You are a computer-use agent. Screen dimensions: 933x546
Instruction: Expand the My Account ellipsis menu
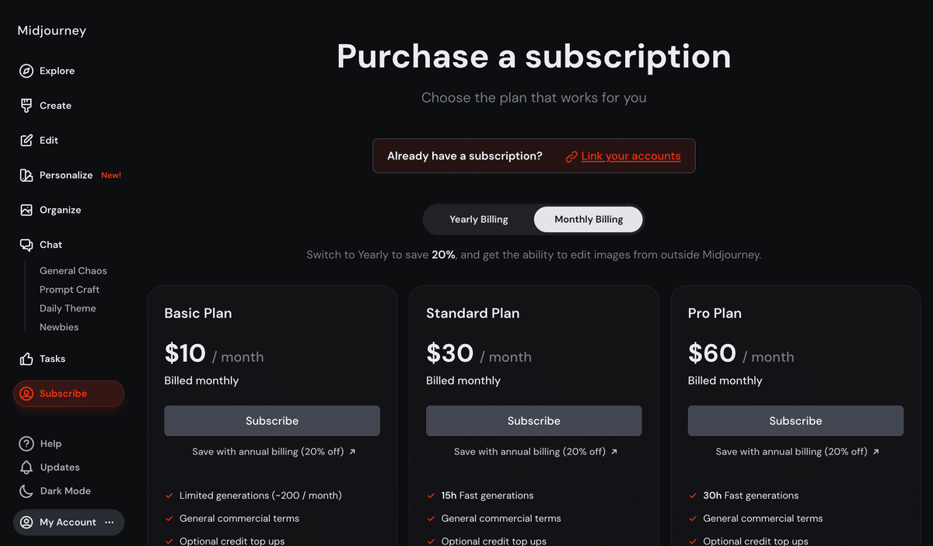[x=110, y=523]
